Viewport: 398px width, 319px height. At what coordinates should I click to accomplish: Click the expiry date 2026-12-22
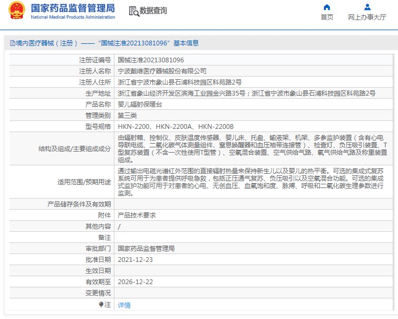pyautogui.click(x=135, y=282)
